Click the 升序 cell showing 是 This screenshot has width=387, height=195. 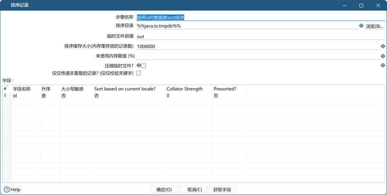click(50, 96)
